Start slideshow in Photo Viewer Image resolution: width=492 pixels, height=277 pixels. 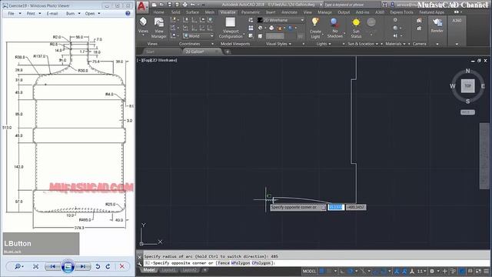(x=68, y=266)
